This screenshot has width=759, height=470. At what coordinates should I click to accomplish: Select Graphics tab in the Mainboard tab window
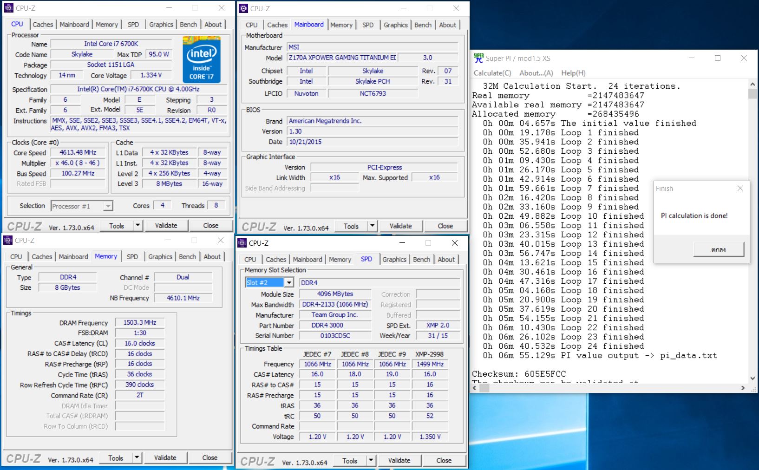395,25
